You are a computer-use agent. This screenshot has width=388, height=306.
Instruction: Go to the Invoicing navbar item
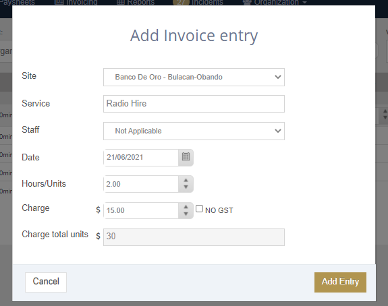[76, 3]
